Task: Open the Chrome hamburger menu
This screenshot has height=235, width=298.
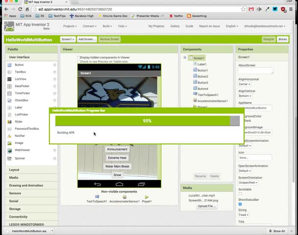Action: pyautogui.click(x=291, y=9)
